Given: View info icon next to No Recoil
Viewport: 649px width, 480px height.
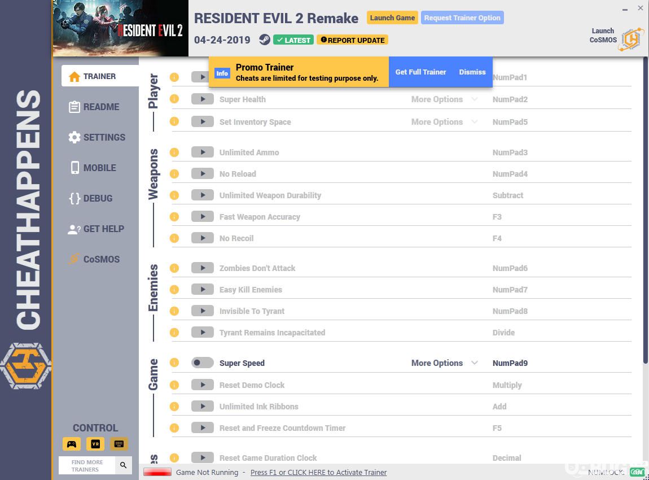Looking at the screenshot, I should pyautogui.click(x=174, y=238).
